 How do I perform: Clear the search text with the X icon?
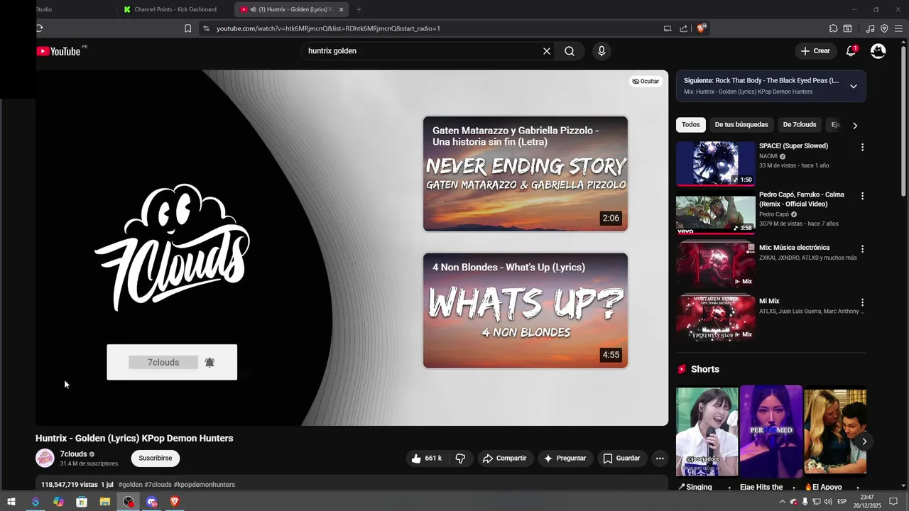[547, 51]
